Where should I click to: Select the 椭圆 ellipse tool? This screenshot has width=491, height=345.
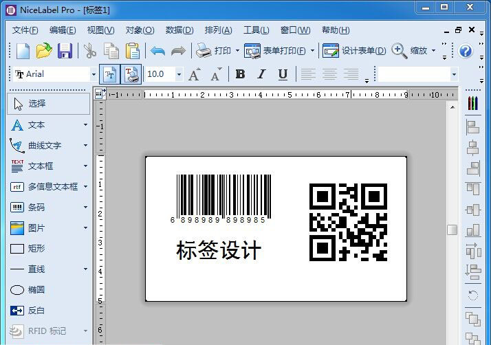(49, 289)
